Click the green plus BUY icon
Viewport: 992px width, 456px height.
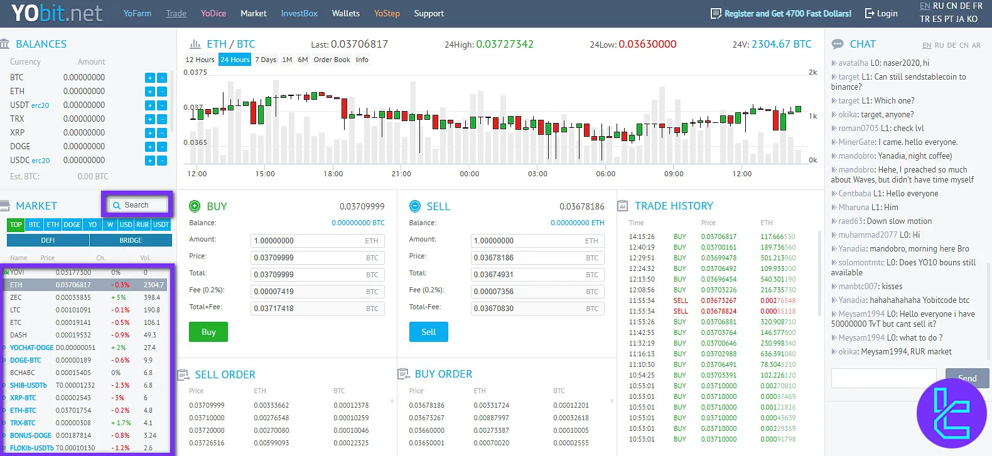pyautogui.click(x=195, y=206)
